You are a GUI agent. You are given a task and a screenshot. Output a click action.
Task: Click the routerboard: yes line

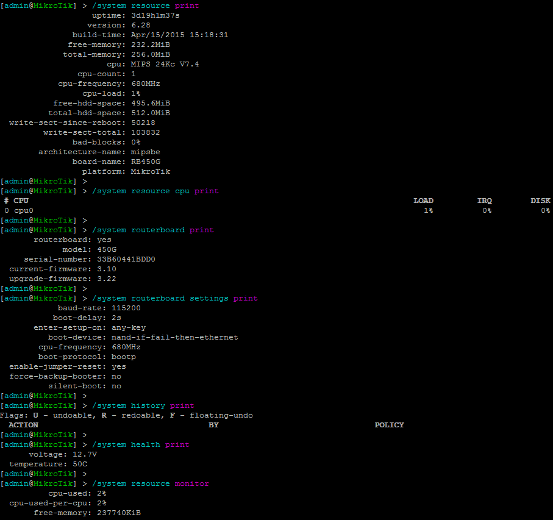(x=73, y=240)
